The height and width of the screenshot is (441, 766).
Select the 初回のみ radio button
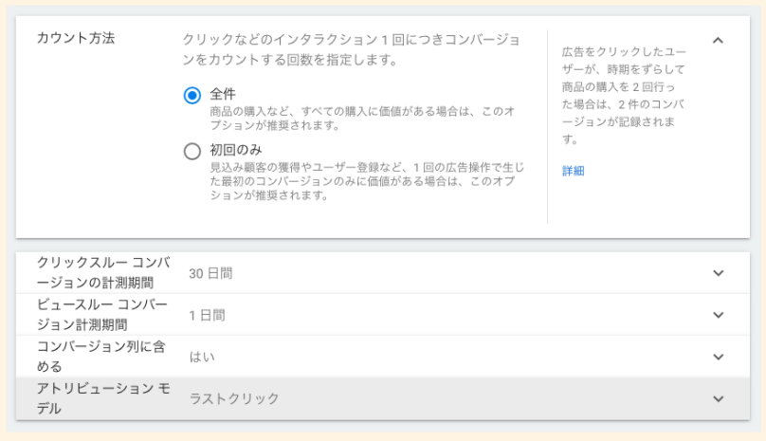192,151
